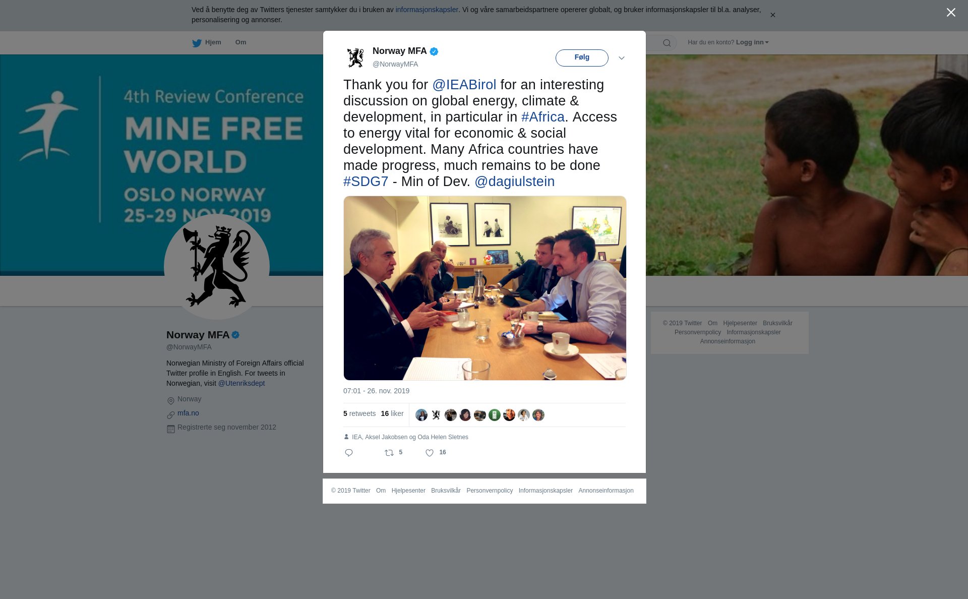Viewport: 968px width, 599px height.
Task: Visit the mfa.no website link
Action: coord(188,413)
